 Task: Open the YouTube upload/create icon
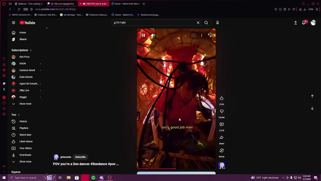click(295, 23)
